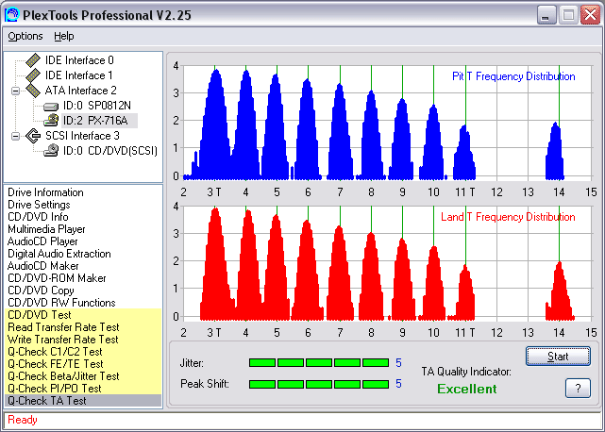
Task: Click the Land T Frequency Distribution label
Action: (508, 217)
